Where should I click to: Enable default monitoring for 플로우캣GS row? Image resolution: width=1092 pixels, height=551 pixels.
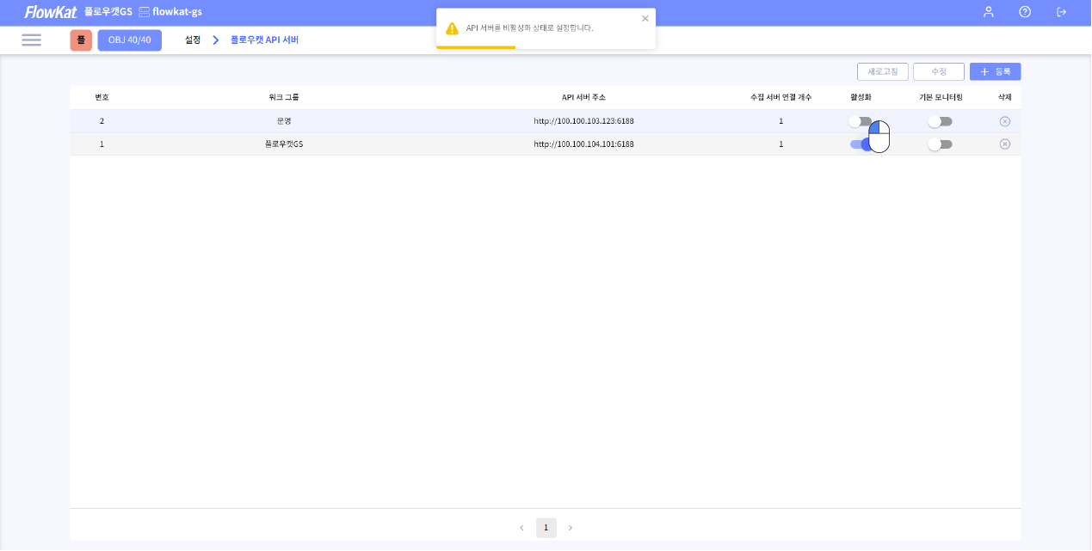(940, 144)
